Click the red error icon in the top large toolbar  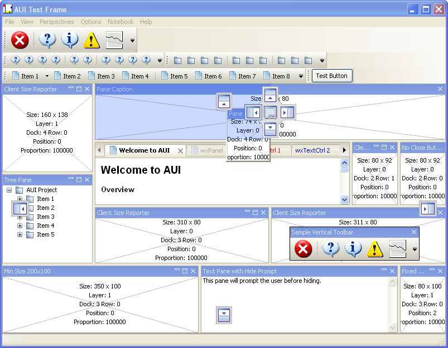20,40
